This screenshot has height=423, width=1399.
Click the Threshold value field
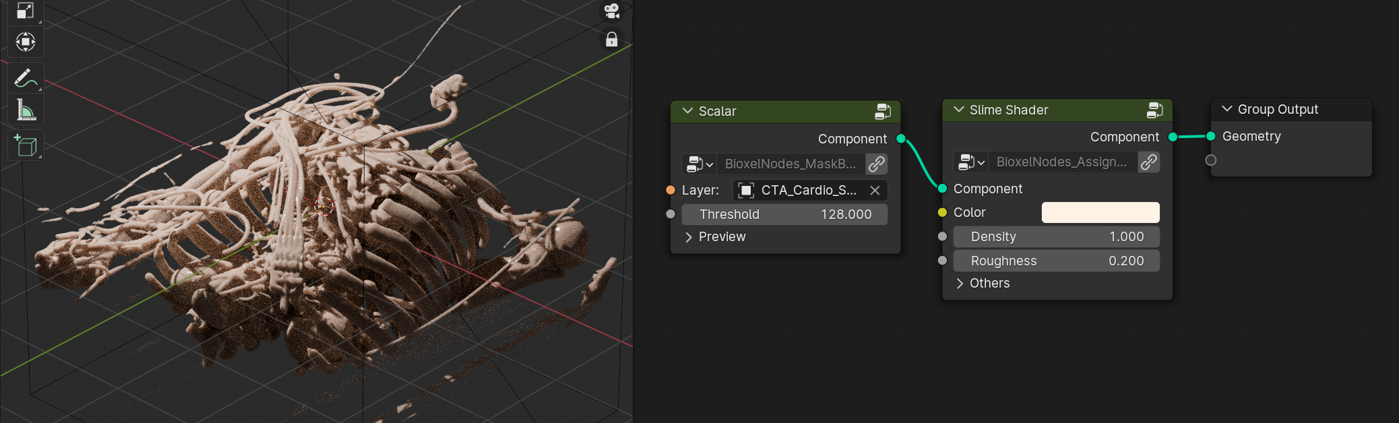click(x=784, y=215)
